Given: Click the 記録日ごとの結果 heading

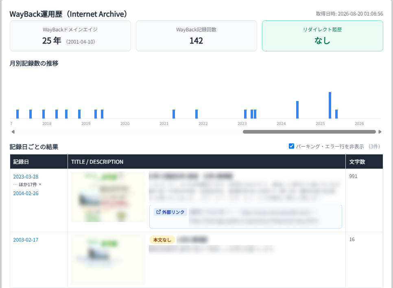Looking at the screenshot, I should (34, 147).
